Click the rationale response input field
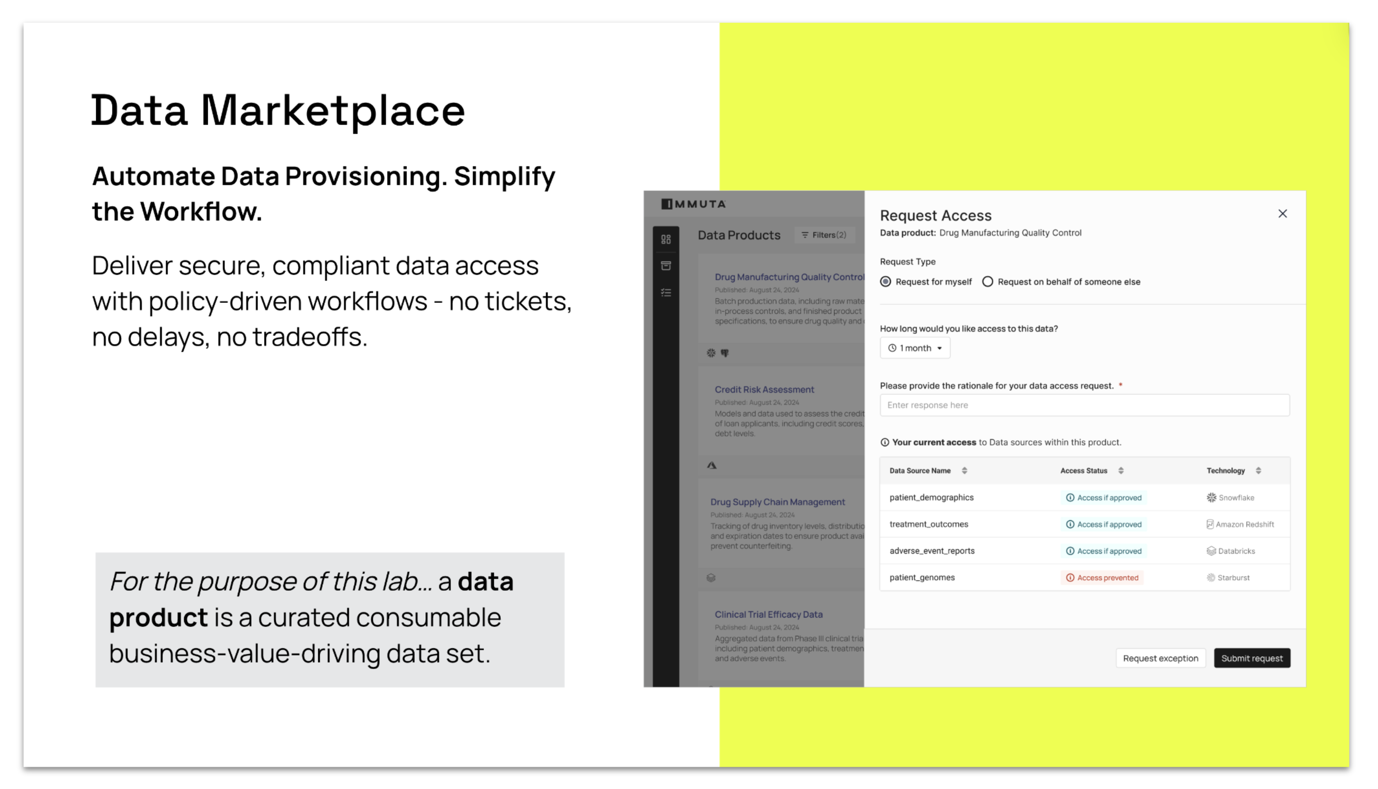 pyautogui.click(x=1084, y=405)
